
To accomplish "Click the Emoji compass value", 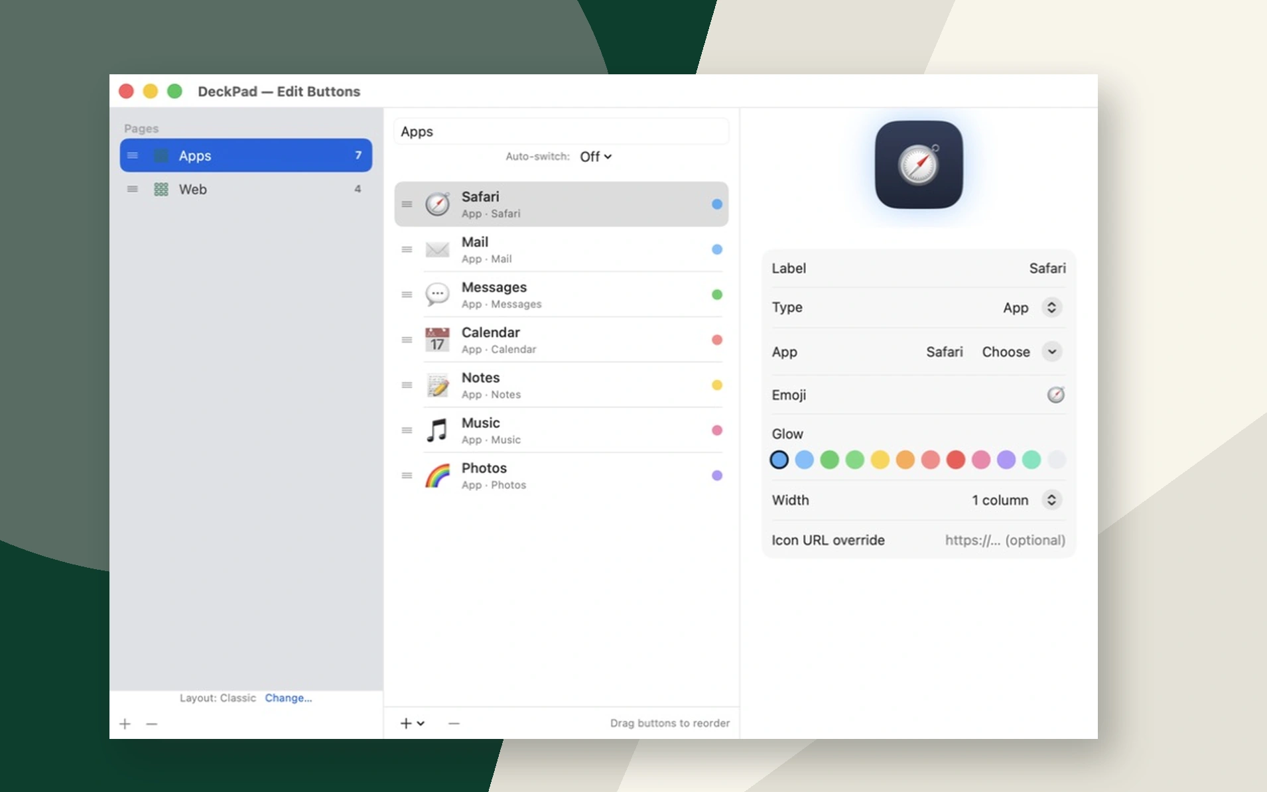I will [1055, 395].
